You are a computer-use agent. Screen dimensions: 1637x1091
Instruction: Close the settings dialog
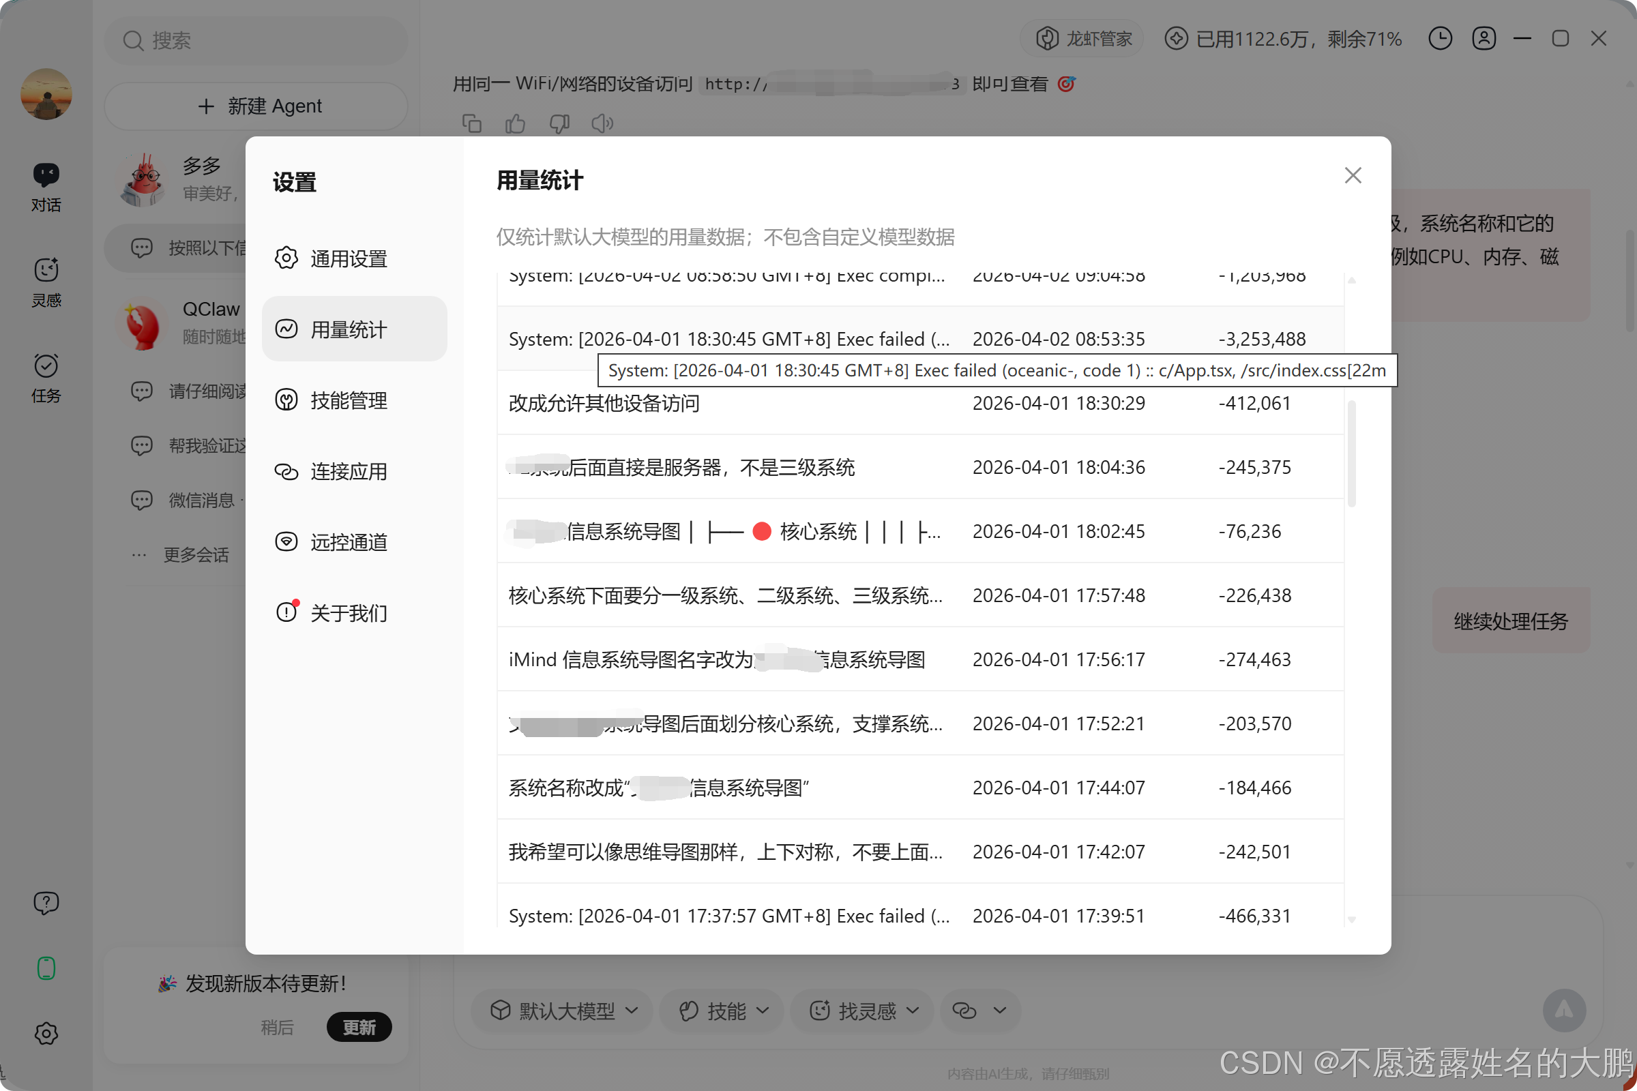tap(1353, 175)
